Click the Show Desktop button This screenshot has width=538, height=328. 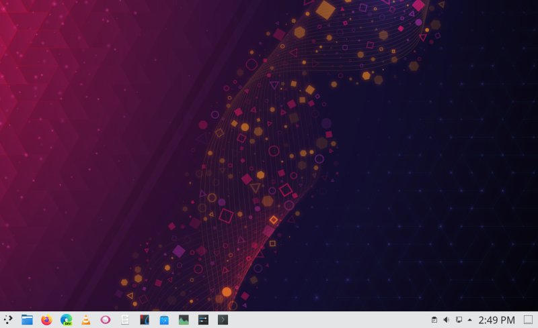tap(528, 320)
